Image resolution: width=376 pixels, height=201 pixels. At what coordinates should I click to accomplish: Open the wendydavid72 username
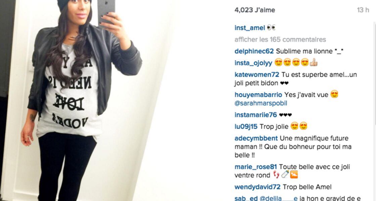257,187
